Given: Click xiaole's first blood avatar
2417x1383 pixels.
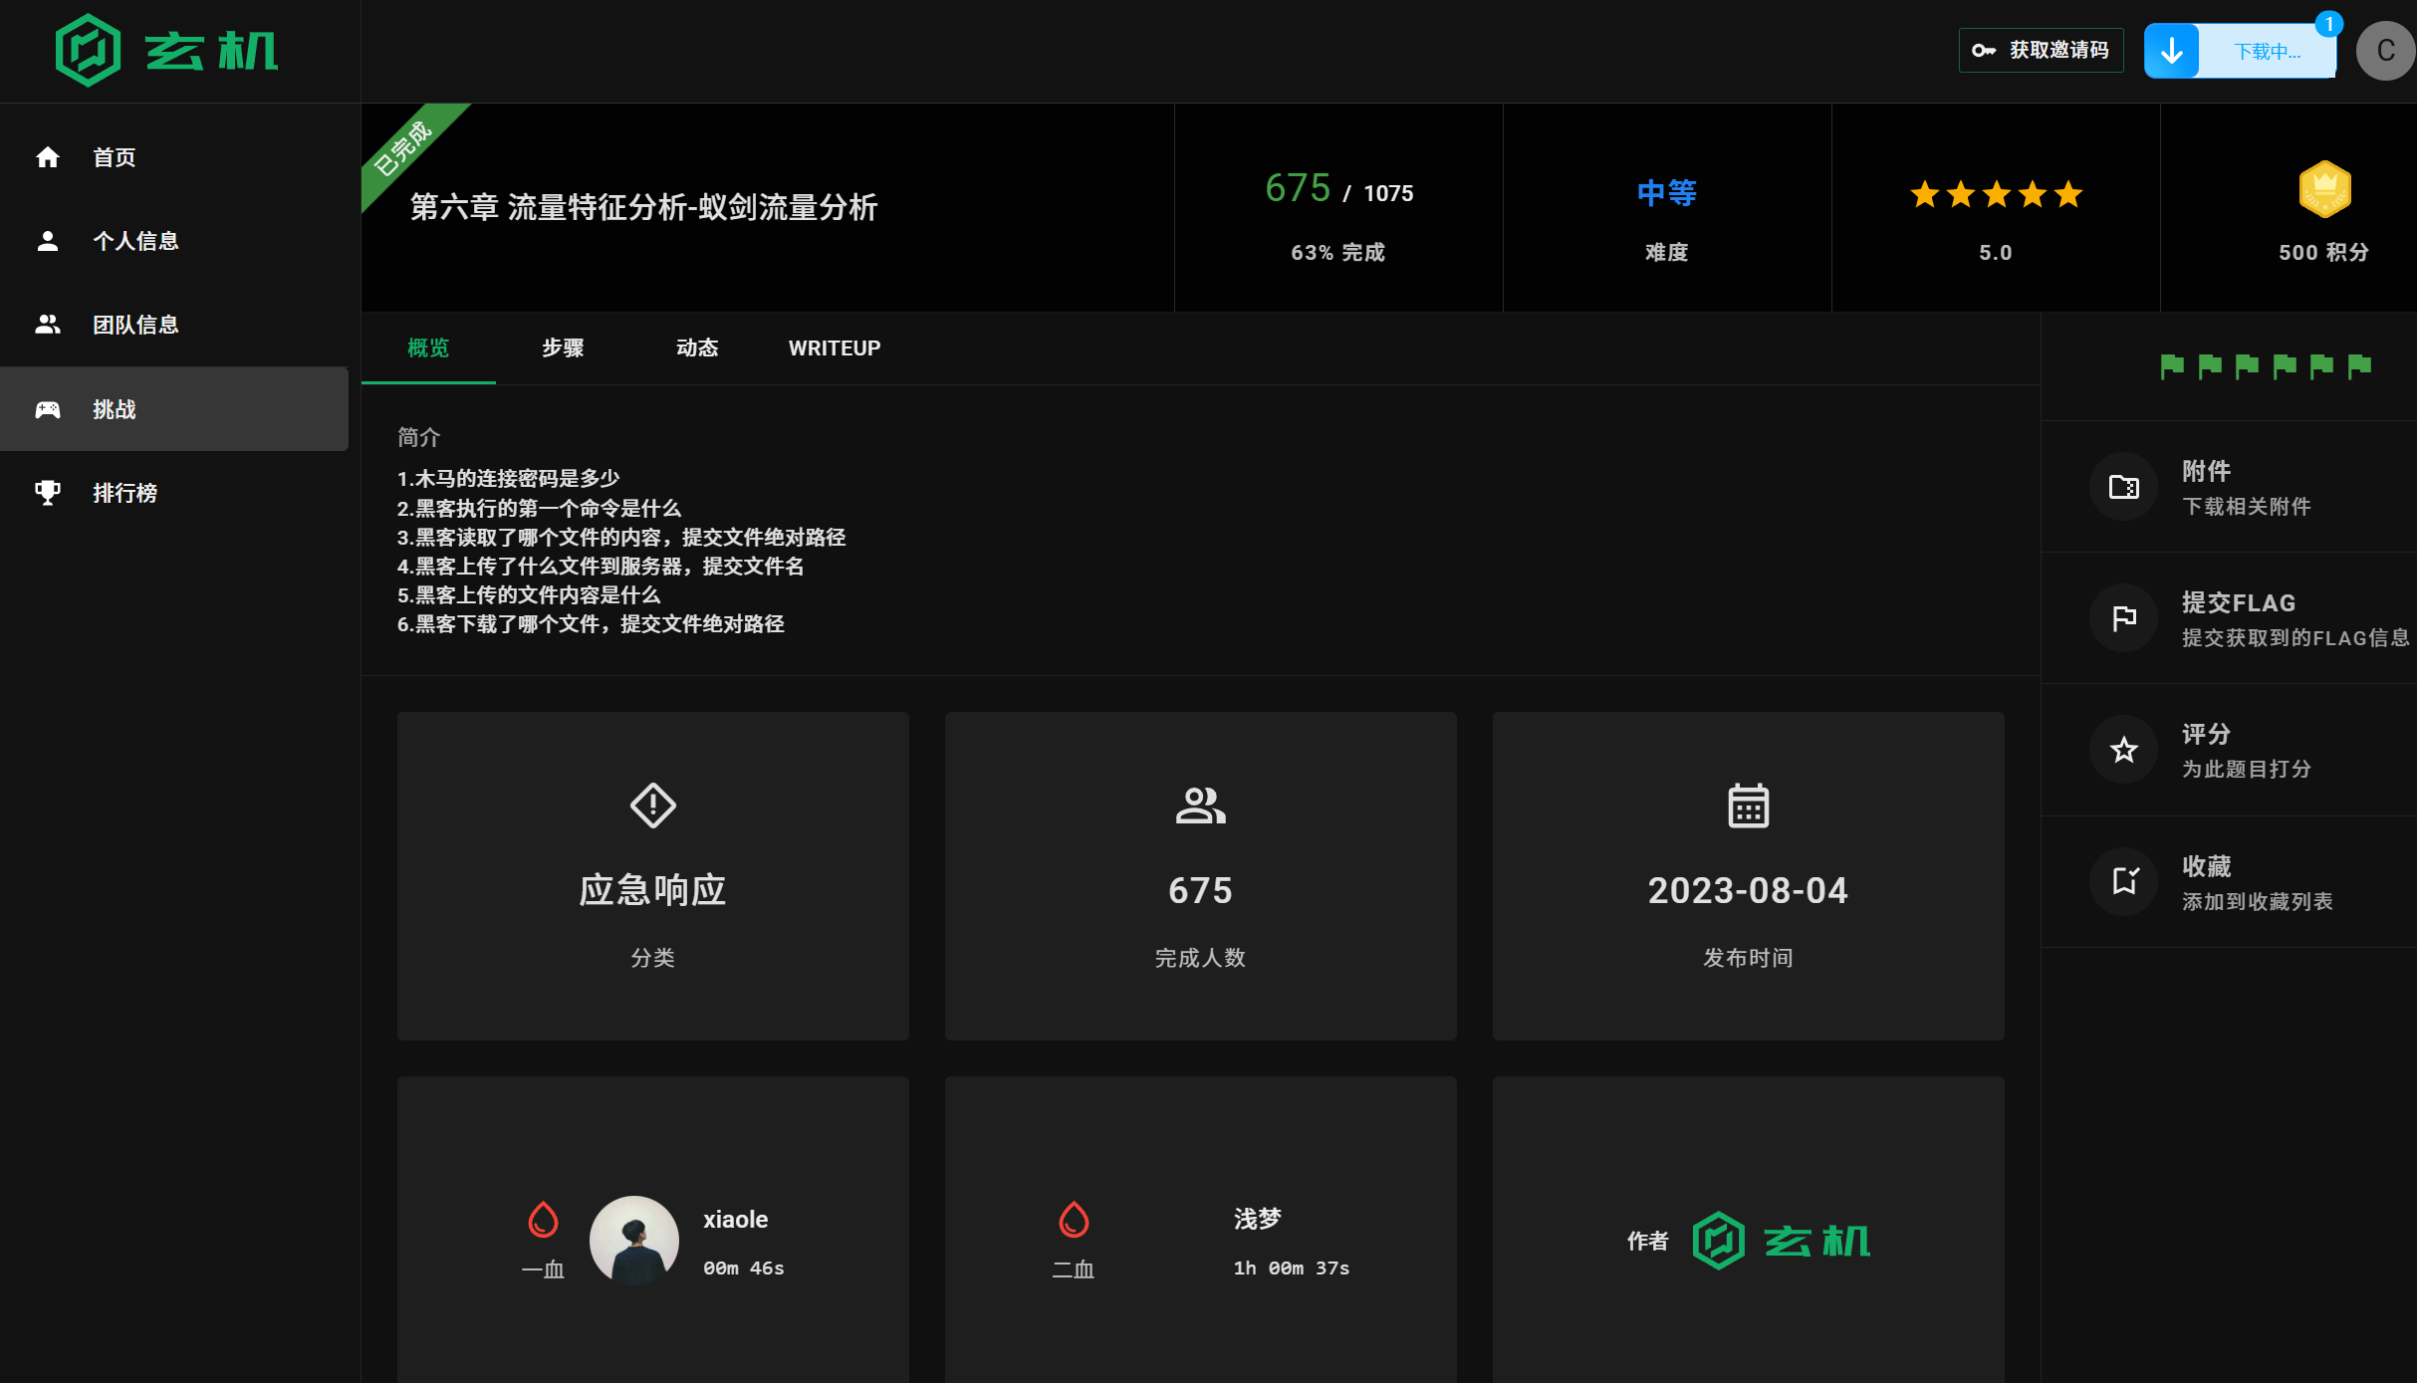Looking at the screenshot, I should tap(633, 1240).
